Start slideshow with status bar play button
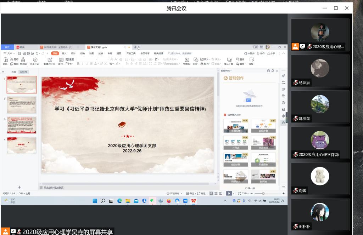Screen dimensions: 363x235 coord(229,193)
